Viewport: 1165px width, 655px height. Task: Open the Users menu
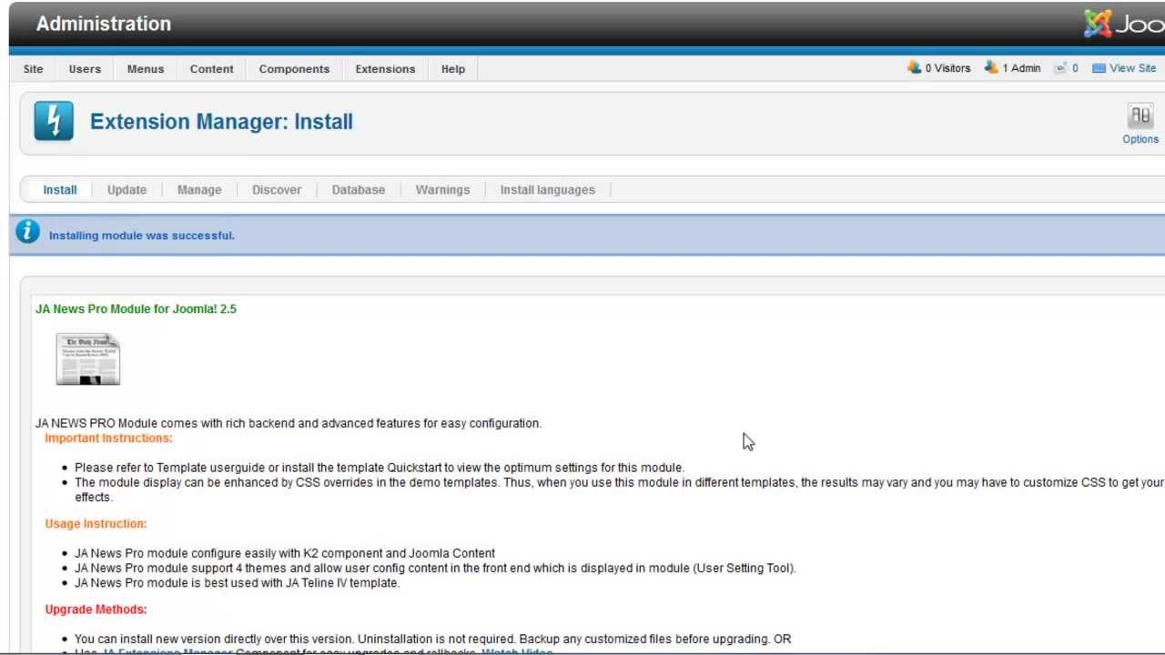pyautogui.click(x=85, y=69)
